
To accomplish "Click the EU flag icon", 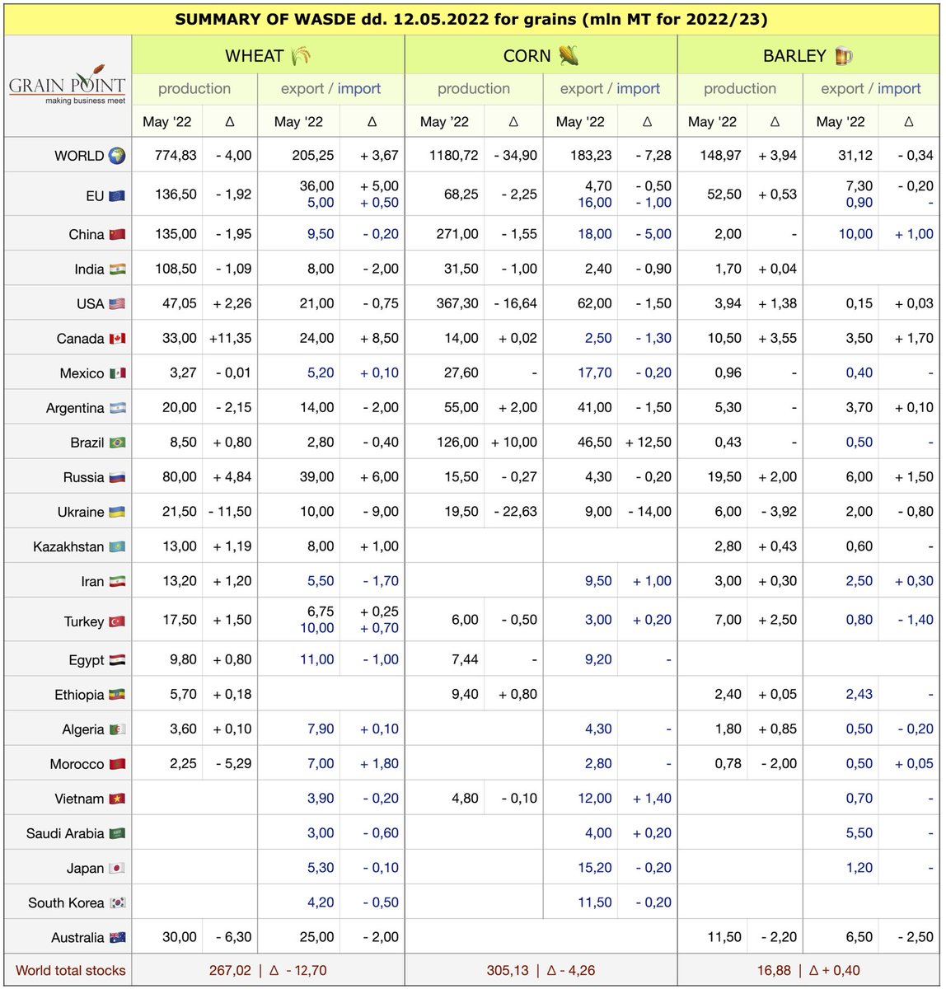I will tap(117, 195).
